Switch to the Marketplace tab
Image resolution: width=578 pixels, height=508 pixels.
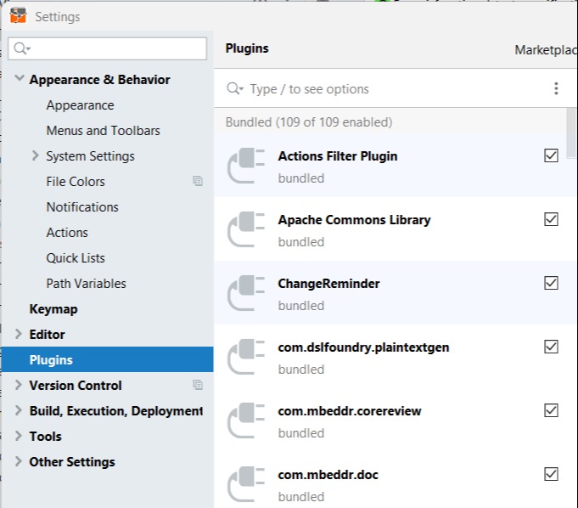point(544,50)
